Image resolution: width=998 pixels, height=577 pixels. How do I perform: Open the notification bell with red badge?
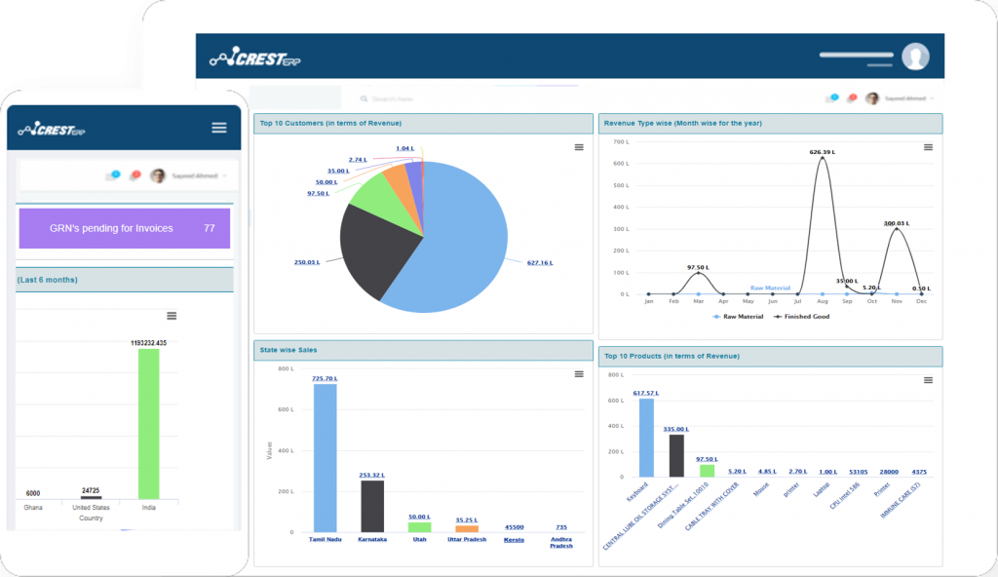851,97
